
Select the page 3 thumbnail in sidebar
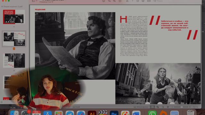[x=14, y=60]
